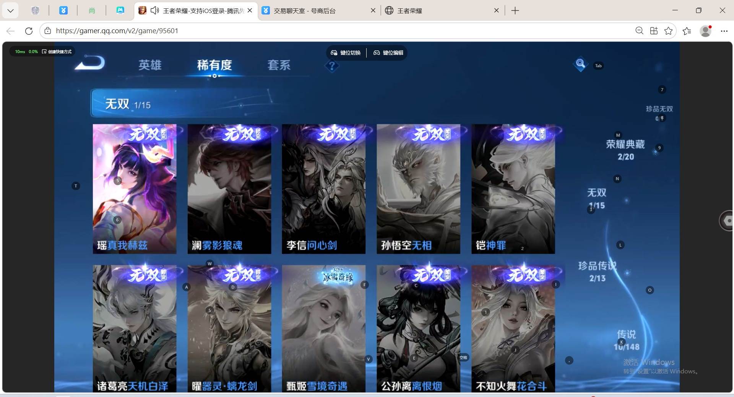Open the 瑶真我赫兹 skin card

(135, 189)
